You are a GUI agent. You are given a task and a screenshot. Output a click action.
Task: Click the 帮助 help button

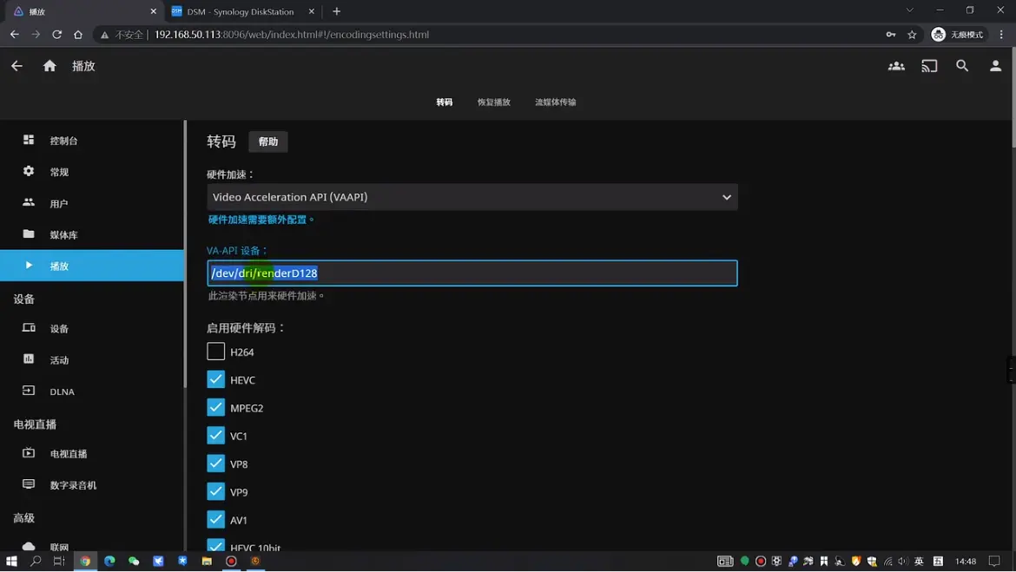pos(268,141)
